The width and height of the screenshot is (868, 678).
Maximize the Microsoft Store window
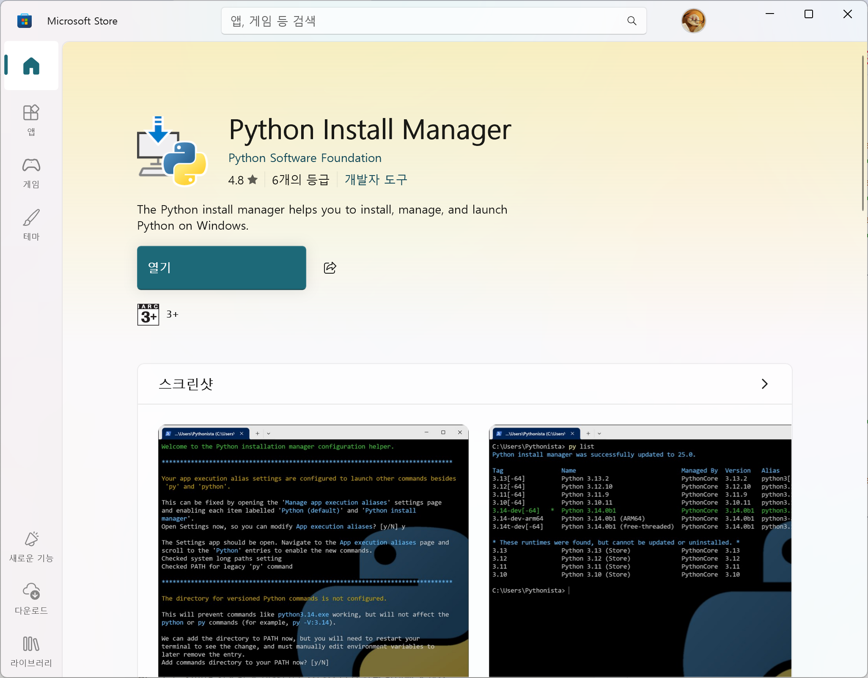point(809,14)
